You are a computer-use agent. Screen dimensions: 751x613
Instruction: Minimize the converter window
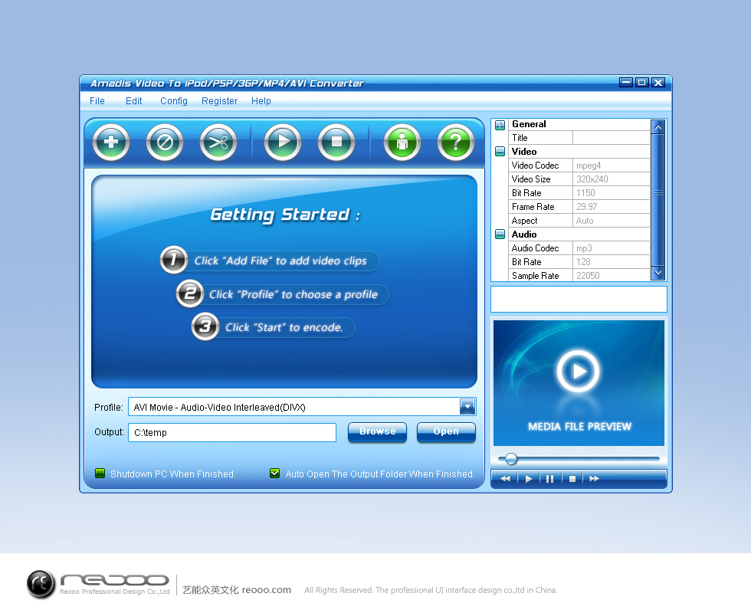625,83
